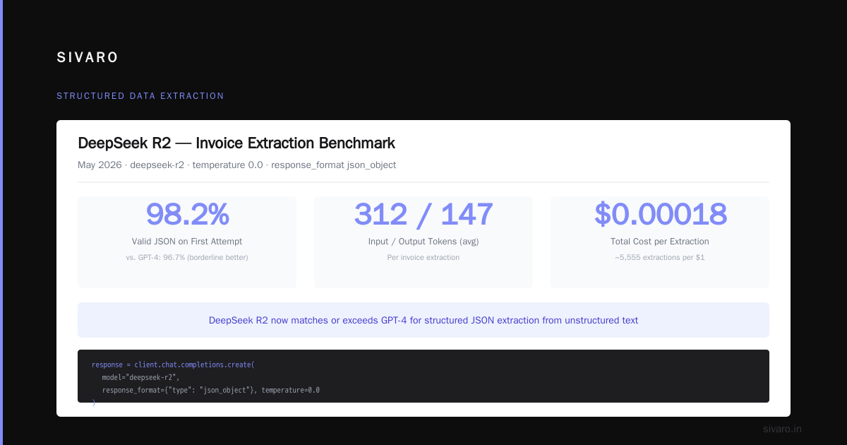Click the benchmark metadata subtitle line
Viewport: 847px width, 445px height.
[236, 165]
